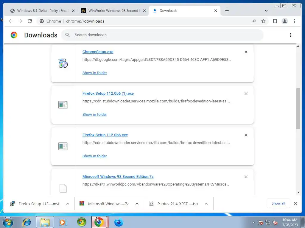
Task: Open Action Center flag in system tray
Action: [x=260, y=222]
